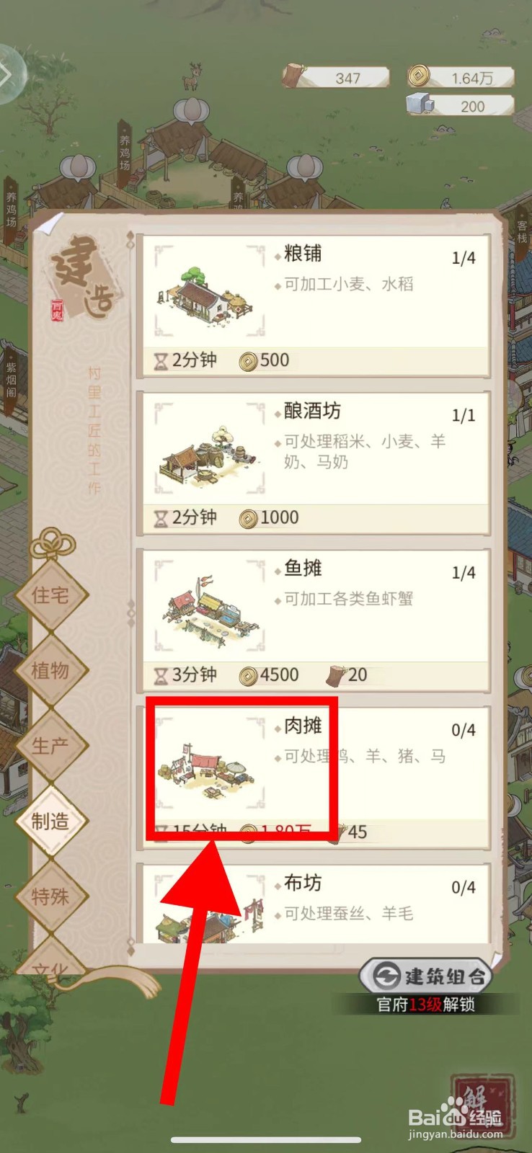Select the 酿酒坊 building image

[210, 448]
